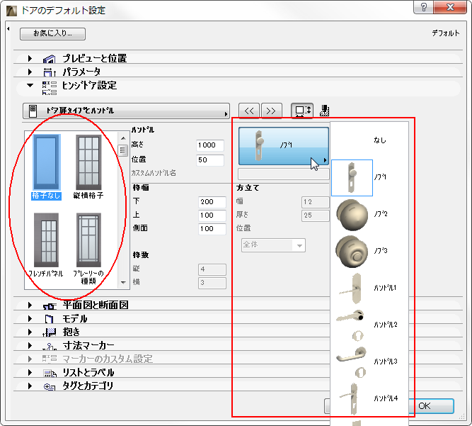Open the 全体 position dropdown
Screen dimensions: 472x426
pyautogui.click(x=273, y=245)
